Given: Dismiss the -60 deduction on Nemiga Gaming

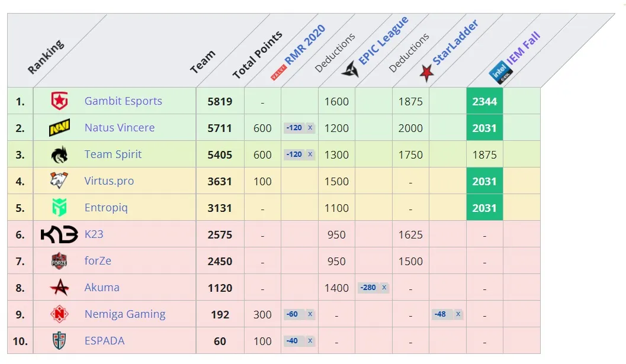Looking at the screenshot, I should coord(310,314).
